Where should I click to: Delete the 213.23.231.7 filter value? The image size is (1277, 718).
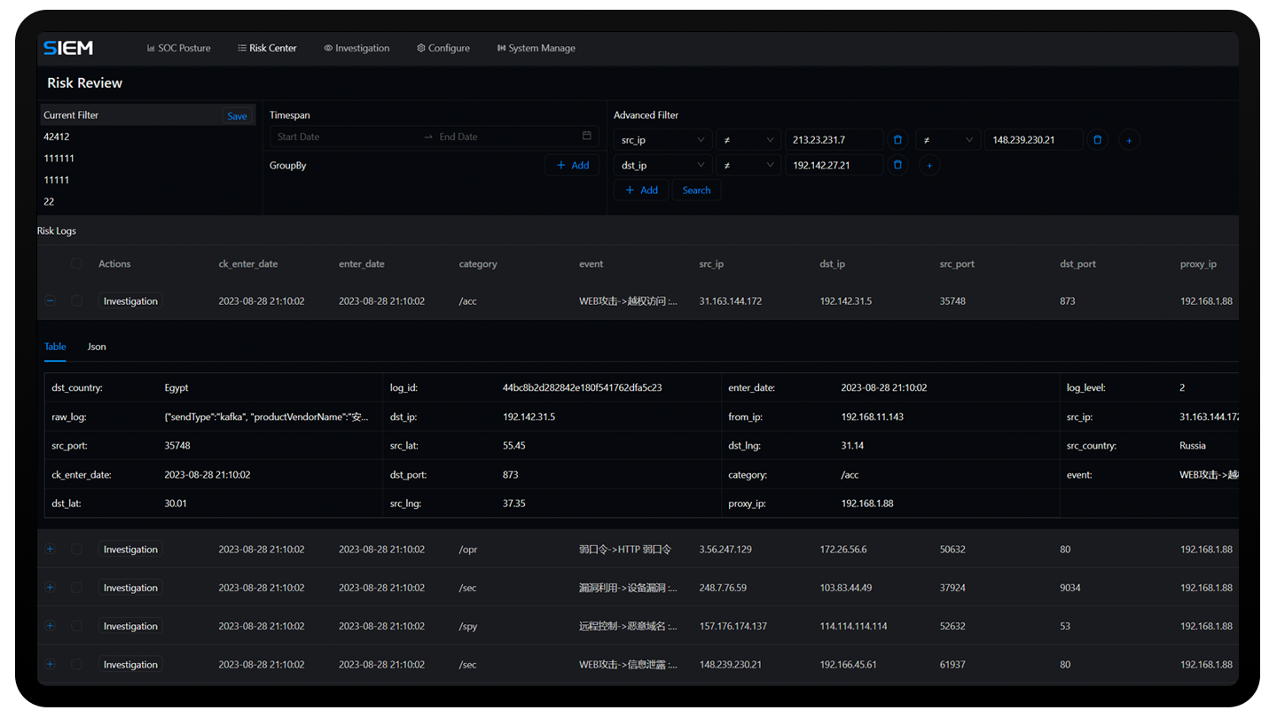[x=897, y=140]
